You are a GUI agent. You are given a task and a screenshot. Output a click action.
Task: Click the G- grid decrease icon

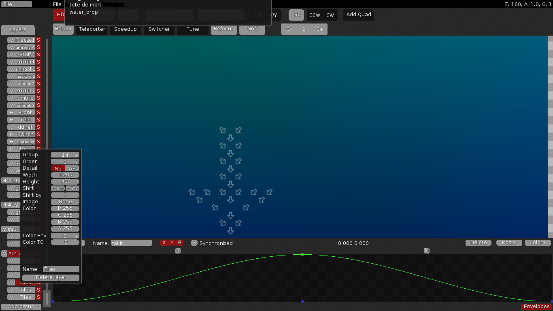[x=289, y=29]
